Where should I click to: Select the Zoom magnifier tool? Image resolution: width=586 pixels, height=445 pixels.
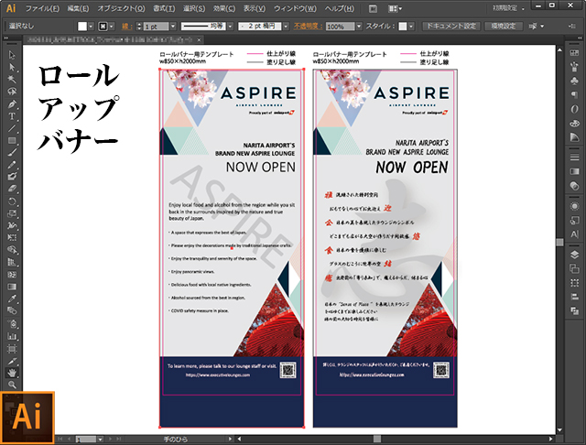(x=12, y=385)
